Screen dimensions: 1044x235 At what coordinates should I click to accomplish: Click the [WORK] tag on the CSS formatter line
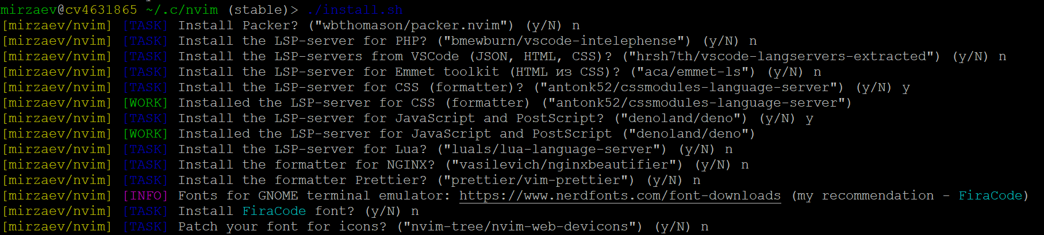[x=145, y=103]
